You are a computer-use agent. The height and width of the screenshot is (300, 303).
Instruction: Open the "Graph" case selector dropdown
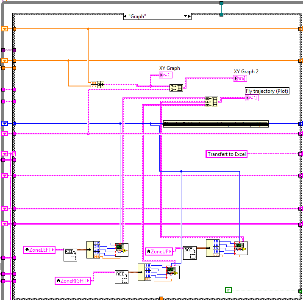pos(185,17)
